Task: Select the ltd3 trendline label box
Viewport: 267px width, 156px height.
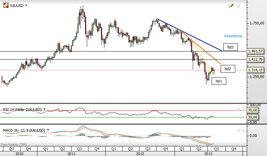Action: point(230,47)
